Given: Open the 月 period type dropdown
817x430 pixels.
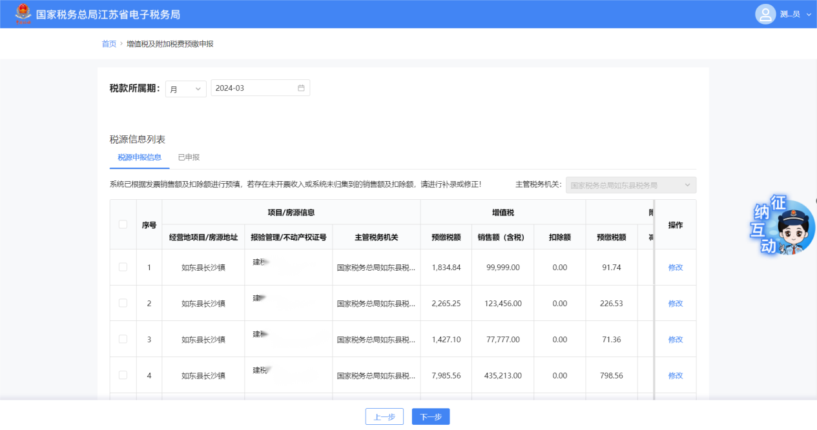Looking at the screenshot, I should pyautogui.click(x=185, y=89).
